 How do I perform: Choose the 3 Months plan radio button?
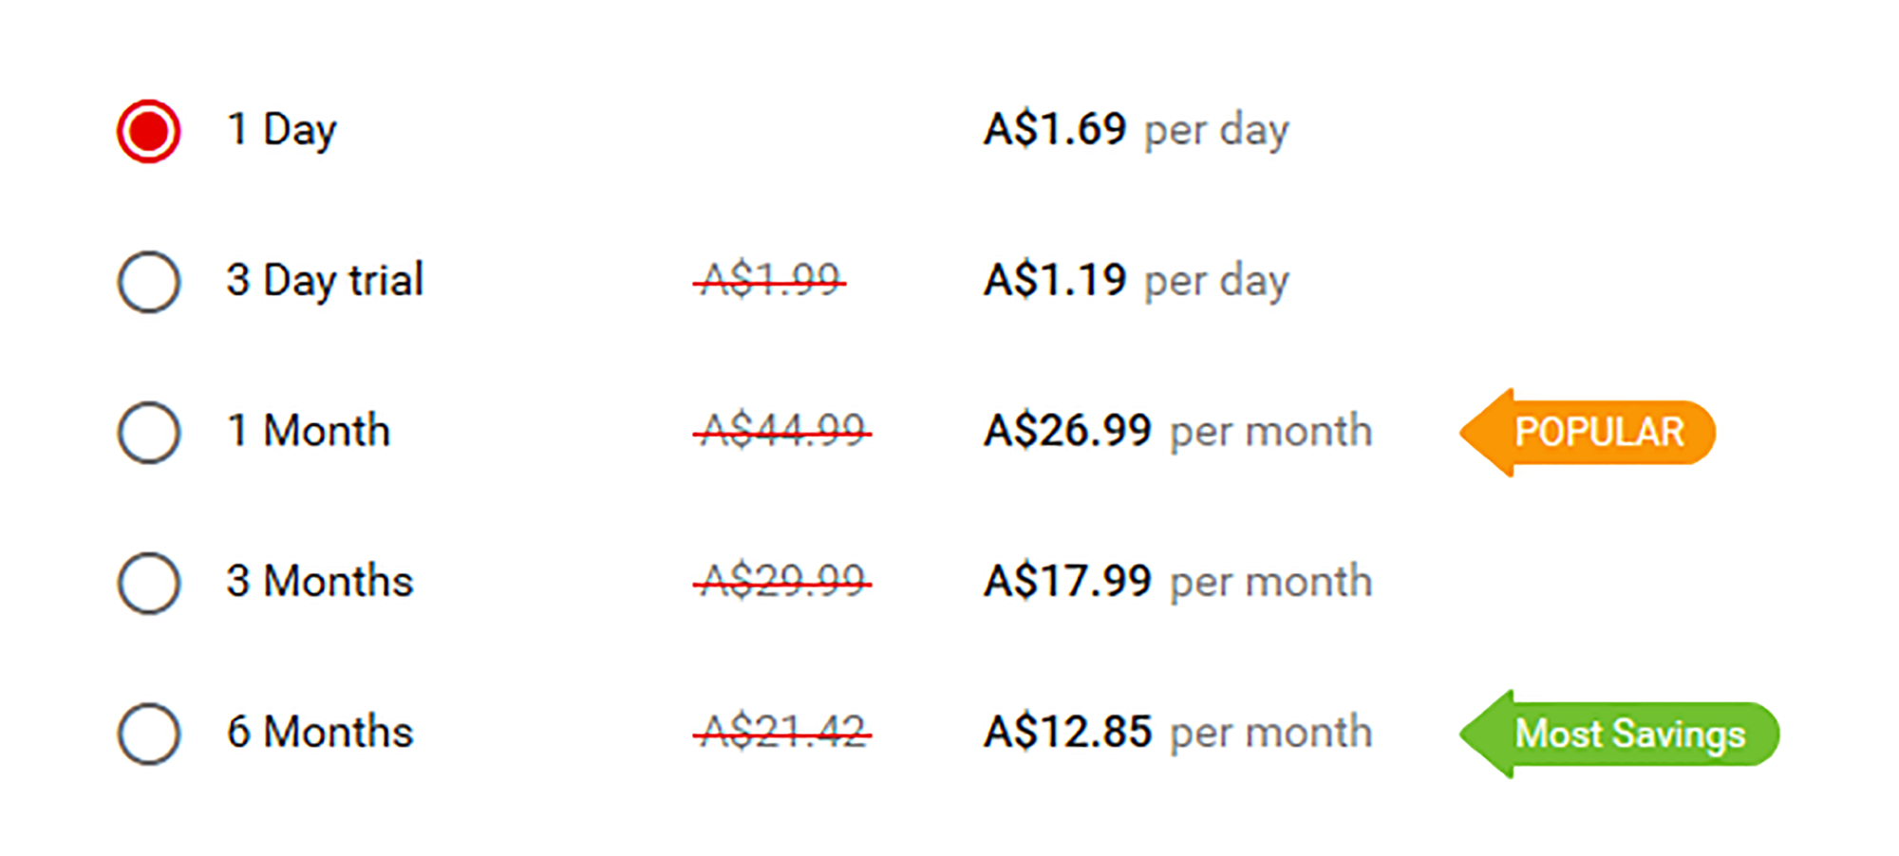[x=149, y=583]
